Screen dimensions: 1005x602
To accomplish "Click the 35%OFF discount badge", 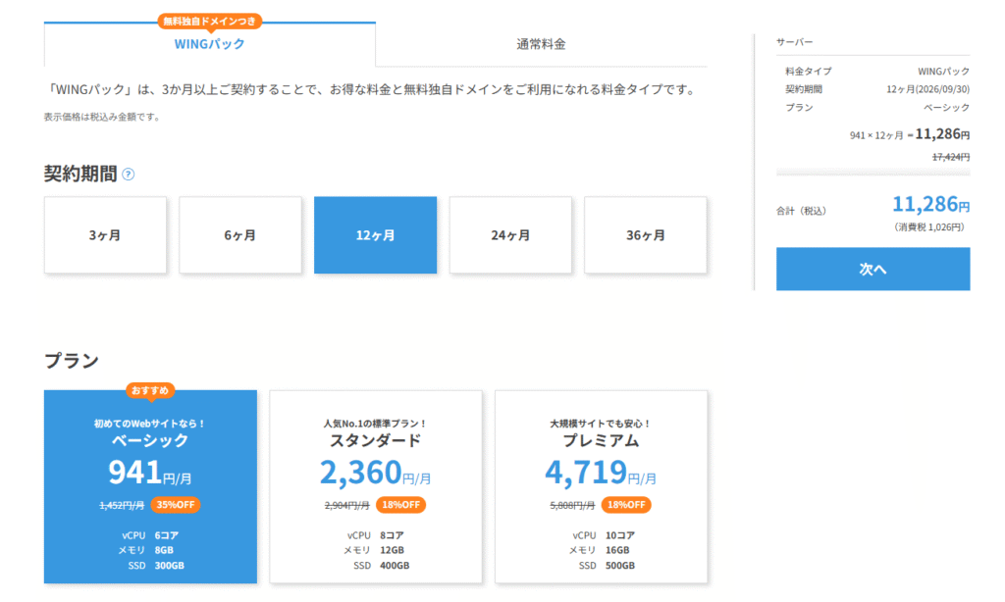I will pyautogui.click(x=176, y=505).
